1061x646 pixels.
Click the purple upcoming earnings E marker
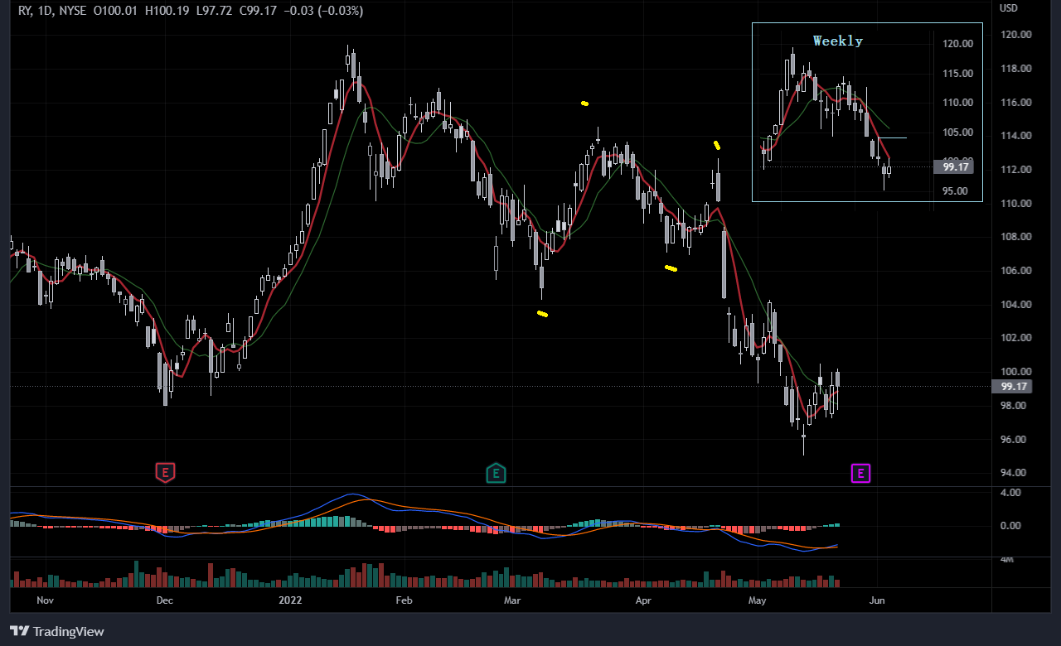pos(861,474)
